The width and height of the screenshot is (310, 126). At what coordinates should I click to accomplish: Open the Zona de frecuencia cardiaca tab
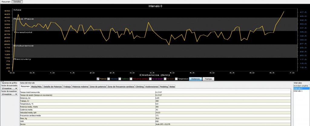click(x=121, y=87)
